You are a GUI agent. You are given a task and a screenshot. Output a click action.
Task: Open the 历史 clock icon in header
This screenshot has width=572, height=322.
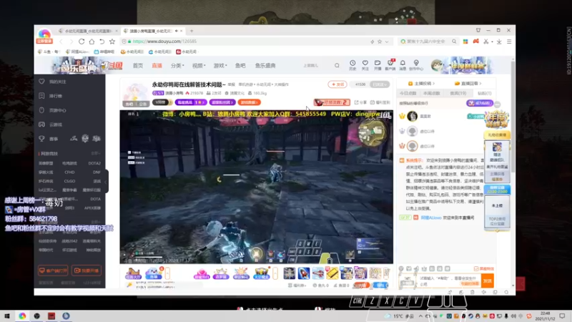pos(352,65)
